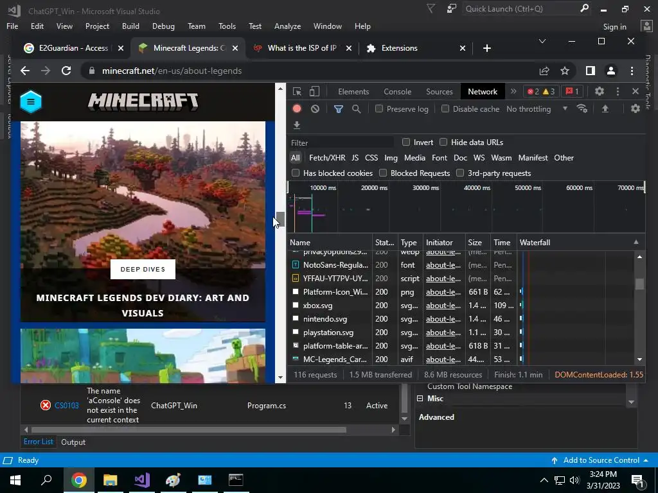Click the issues counter badge showing 1
The height and width of the screenshot is (493, 658).
[572, 91]
